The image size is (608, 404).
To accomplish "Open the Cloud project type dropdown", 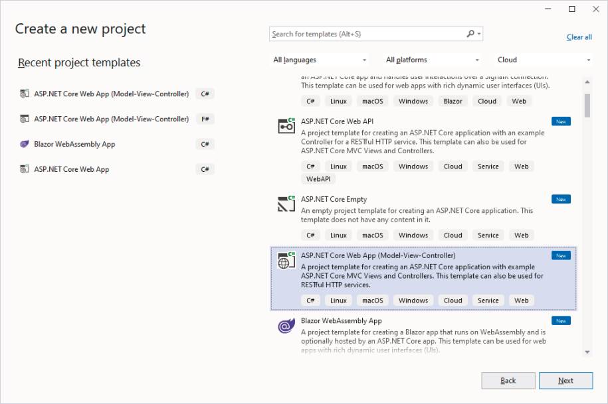I will 544,60.
